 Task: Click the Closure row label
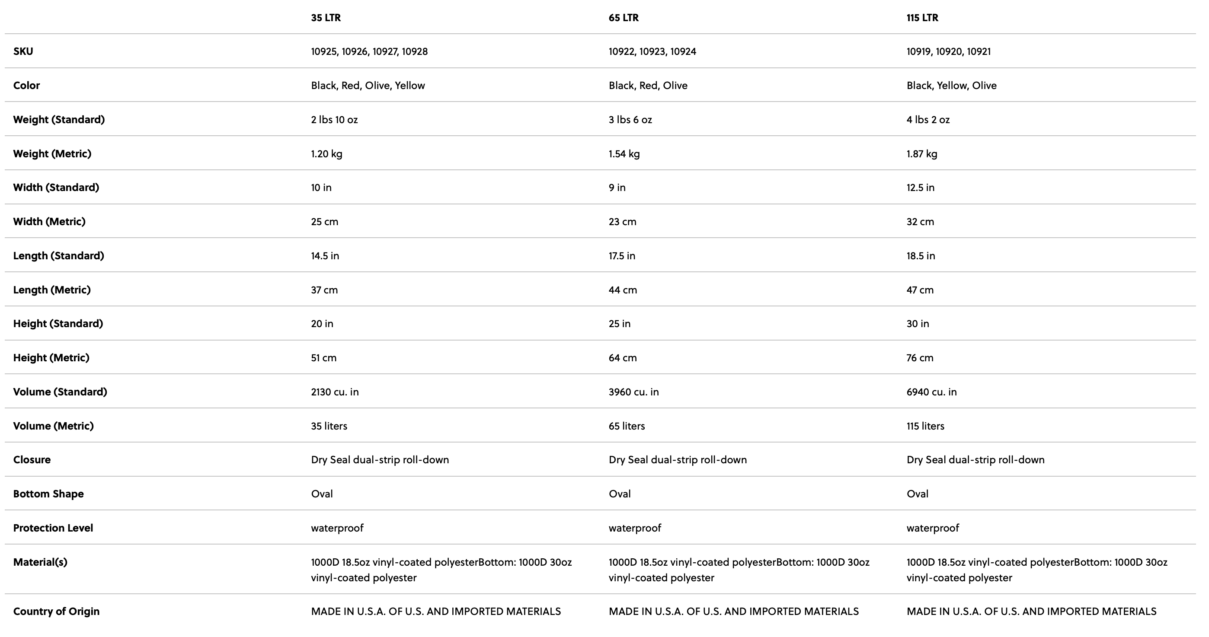32,460
